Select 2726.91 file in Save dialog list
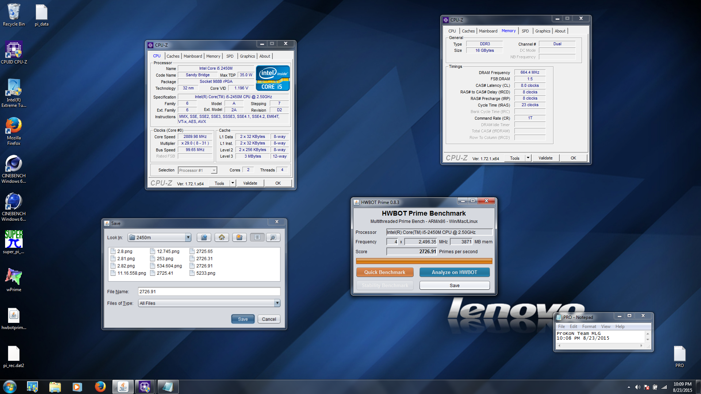This screenshot has width=701, height=394. point(202,266)
